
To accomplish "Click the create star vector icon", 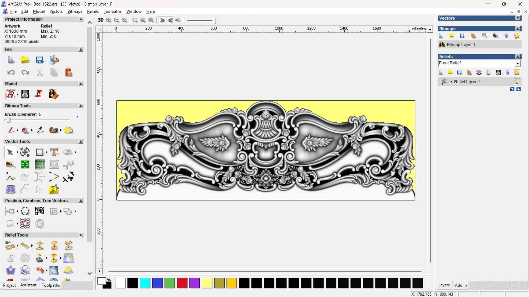I will tap(54, 189).
